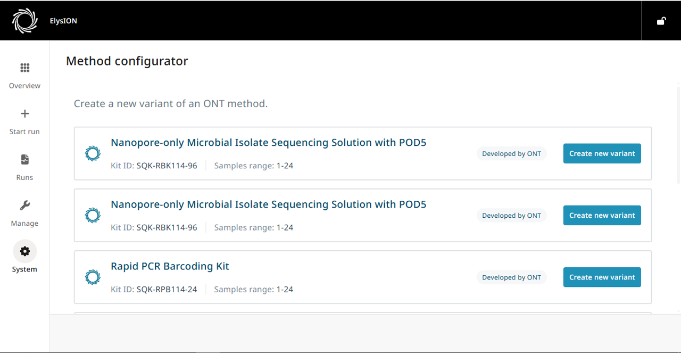This screenshot has width=681, height=353.
Task: Click the unlocked padlock icon
Action: 661,21
